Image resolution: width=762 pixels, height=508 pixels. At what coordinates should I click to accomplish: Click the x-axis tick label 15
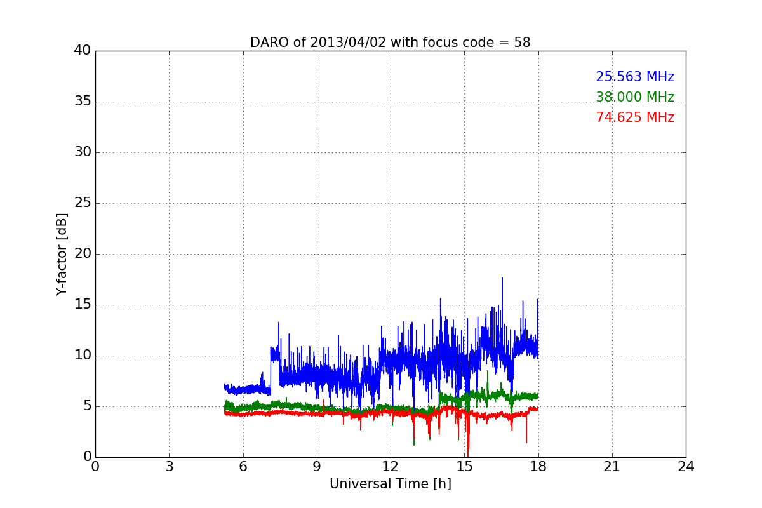(464, 467)
